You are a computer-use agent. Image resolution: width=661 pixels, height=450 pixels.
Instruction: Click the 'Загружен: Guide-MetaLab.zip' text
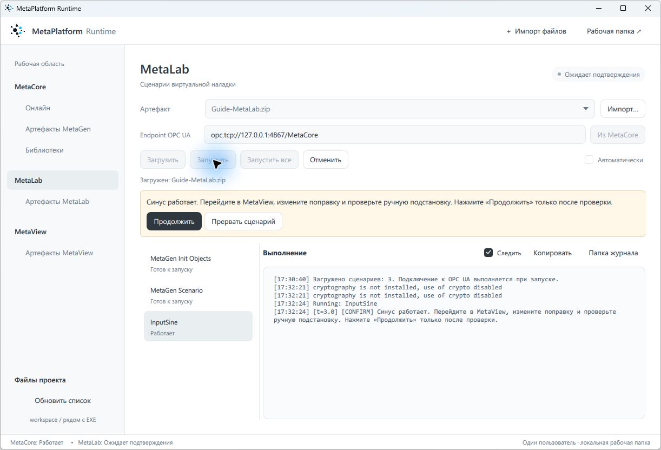pyautogui.click(x=183, y=180)
